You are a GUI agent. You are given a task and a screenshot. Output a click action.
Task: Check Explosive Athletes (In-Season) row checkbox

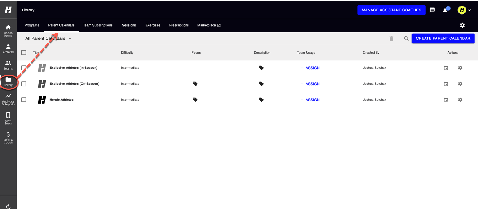pos(24,68)
